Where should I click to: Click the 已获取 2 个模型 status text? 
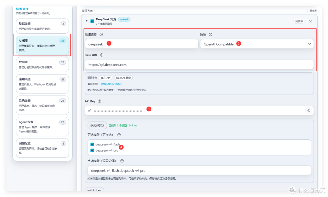(123, 125)
